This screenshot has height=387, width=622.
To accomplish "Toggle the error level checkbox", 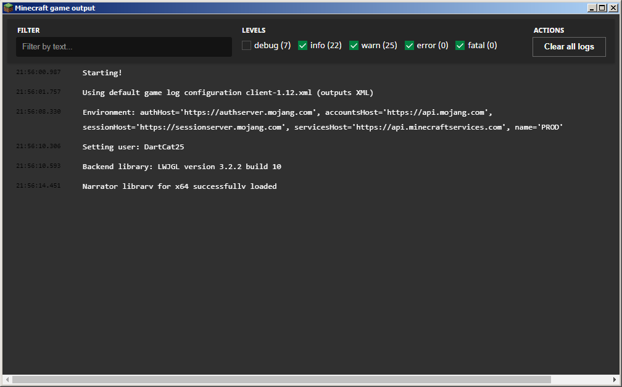I will click(x=410, y=46).
